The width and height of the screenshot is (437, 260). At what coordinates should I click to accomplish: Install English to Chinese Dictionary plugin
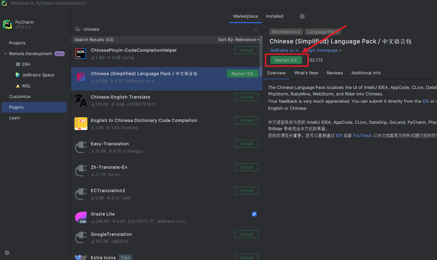point(247,120)
